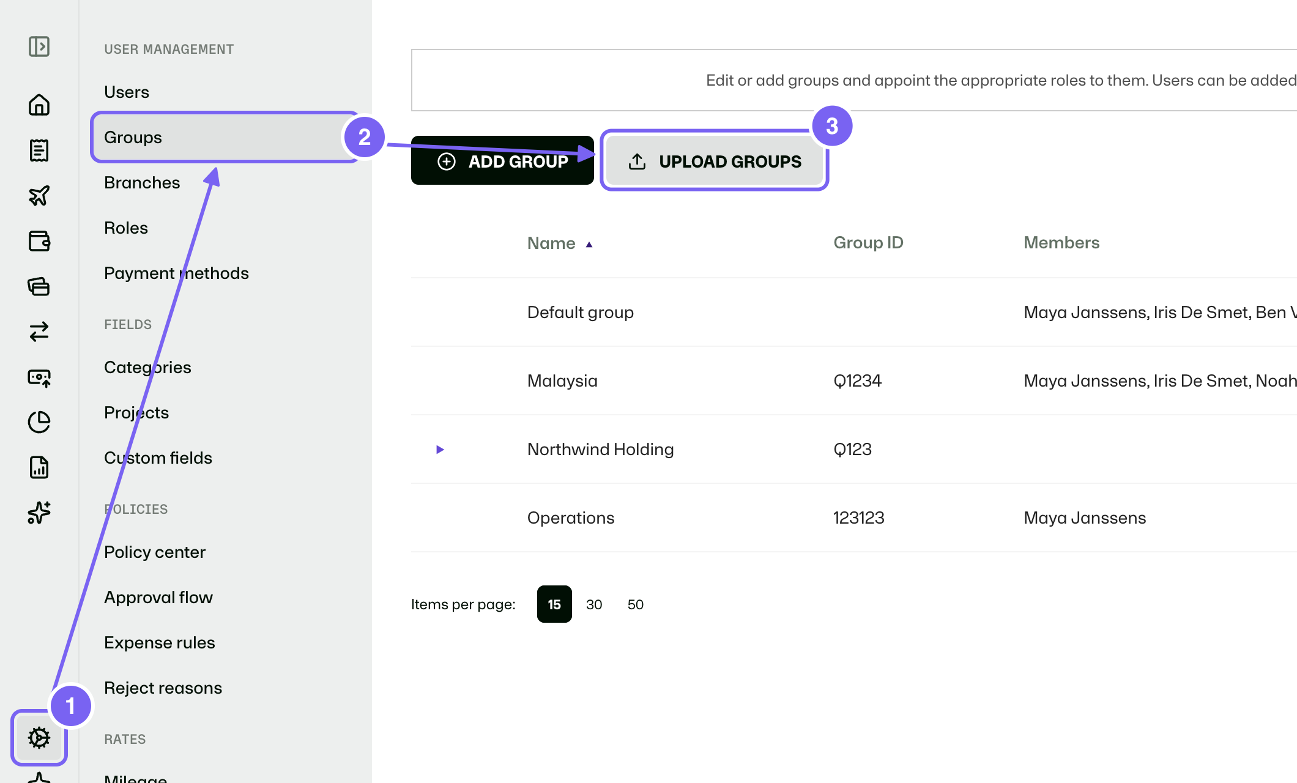
Task: Open the travel airplane icon
Action: (x=39, y=196)
